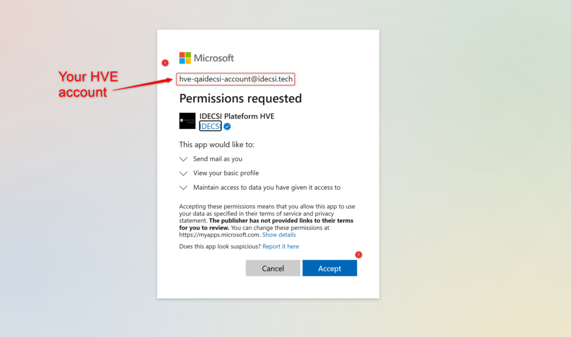
Task: Expand the Maintain access to data chevron
Action: point(183,188)
